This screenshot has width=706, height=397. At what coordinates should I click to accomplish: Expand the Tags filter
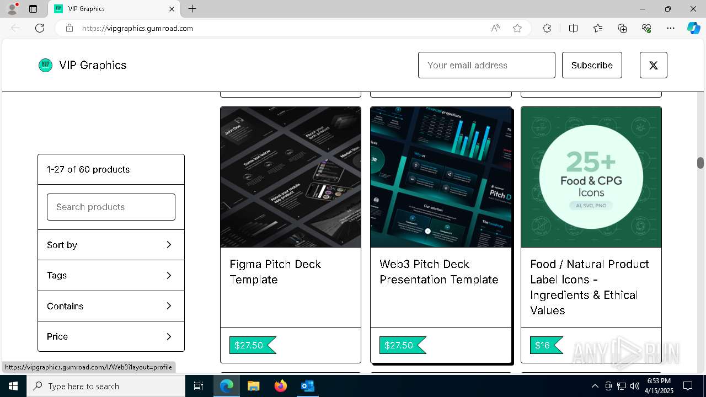[111, 275]
